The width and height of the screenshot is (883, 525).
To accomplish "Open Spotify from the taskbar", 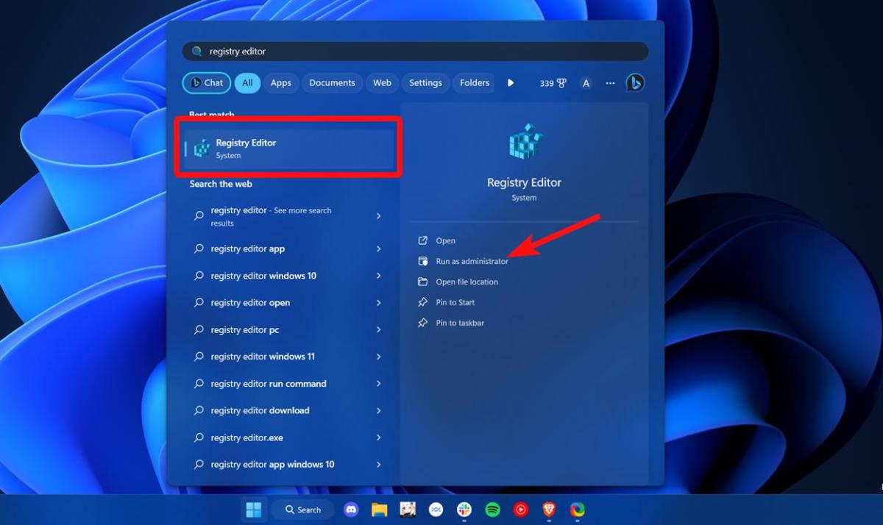I will click(492, 509).
